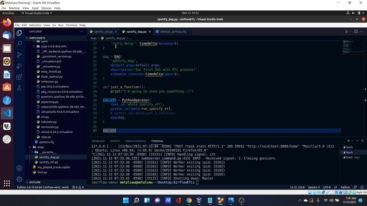Open the Run button dropdown arrow in the editor
367x206 pixels.
pos(350,31)
